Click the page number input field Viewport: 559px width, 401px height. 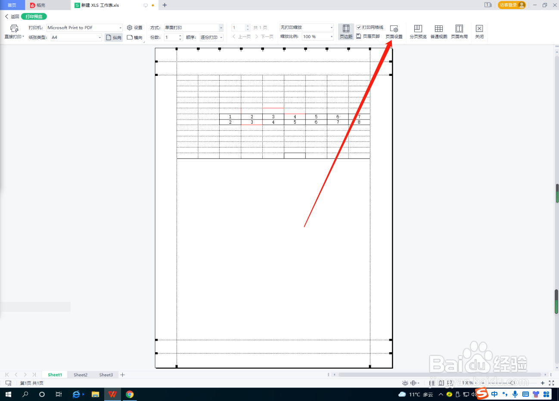pyautogui.click(x=239, y=28)
